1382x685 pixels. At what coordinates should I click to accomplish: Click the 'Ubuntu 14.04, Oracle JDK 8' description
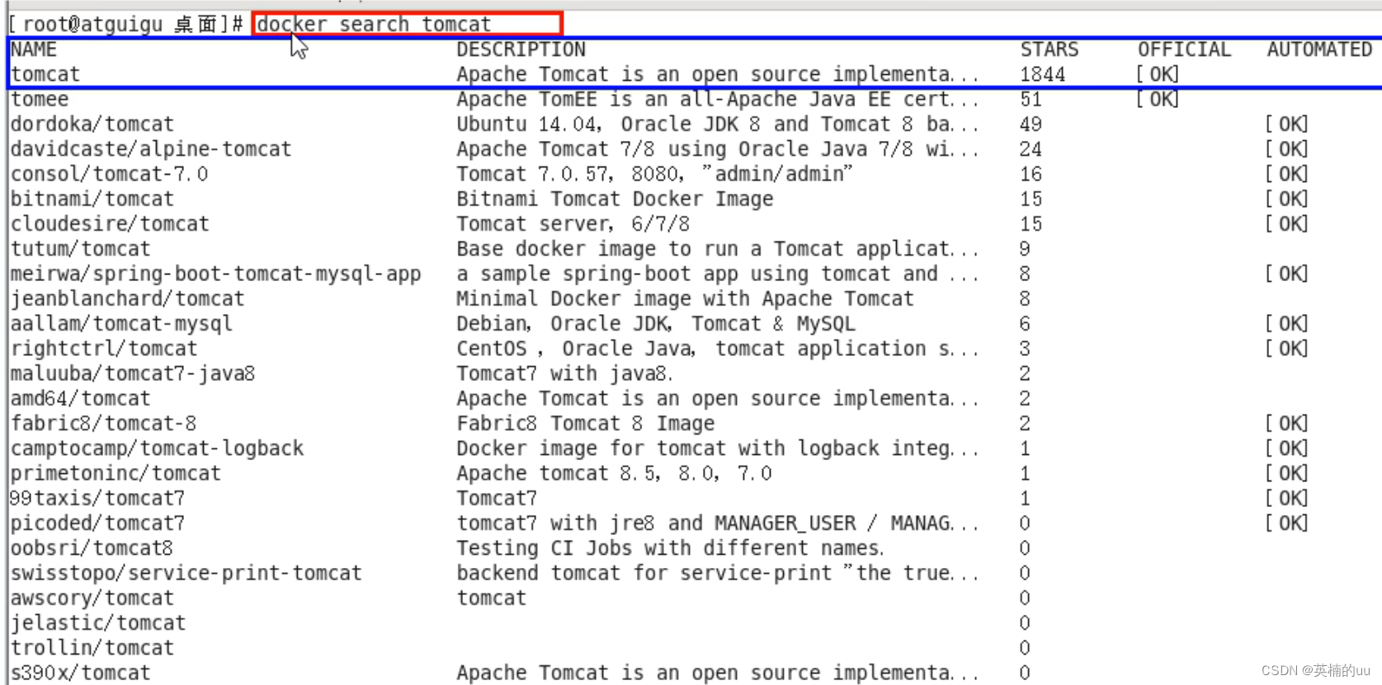718,124
